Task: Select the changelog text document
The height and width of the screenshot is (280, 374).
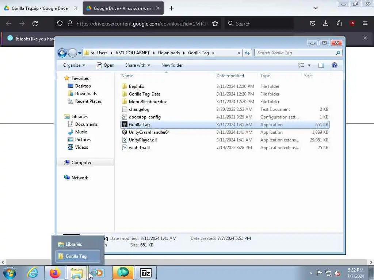Action: (x=225, y=109)
